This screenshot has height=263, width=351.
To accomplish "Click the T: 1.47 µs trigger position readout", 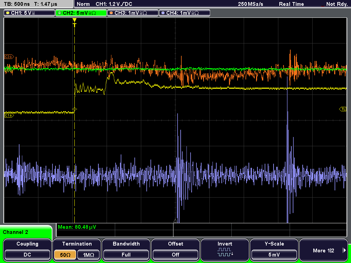I will pos(46,4).
